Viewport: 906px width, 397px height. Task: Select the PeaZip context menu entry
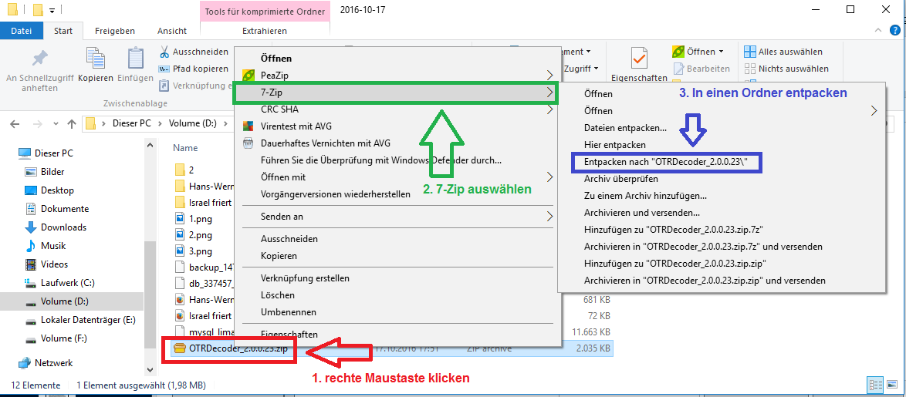[x=275, y=75]
